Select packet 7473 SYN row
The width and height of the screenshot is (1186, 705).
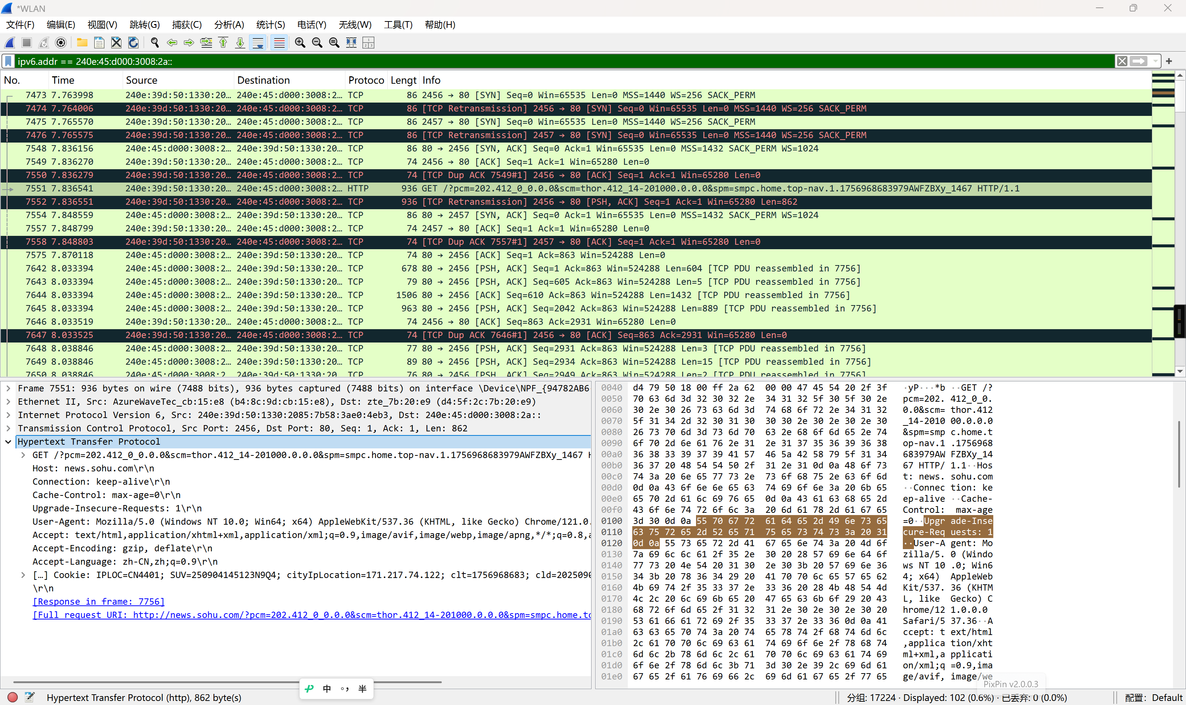pyautogui.click(x=576, y=96)
